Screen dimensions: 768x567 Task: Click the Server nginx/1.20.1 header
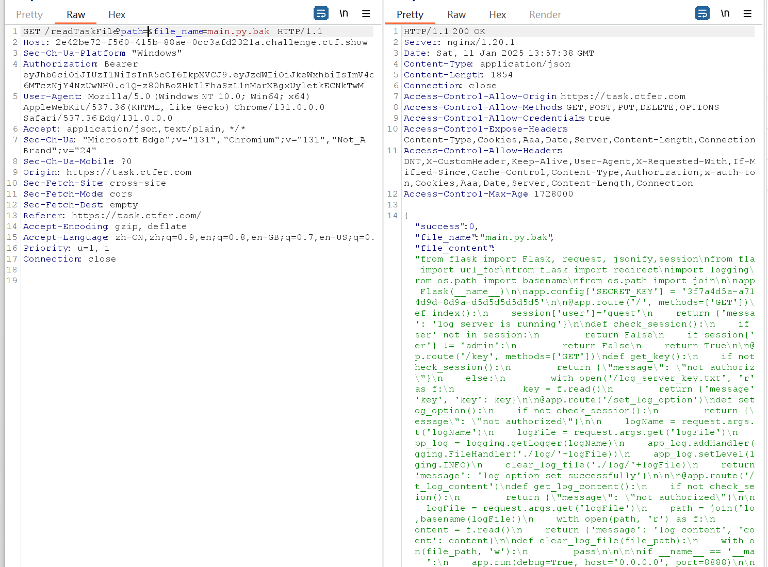[x=459, y=42]
